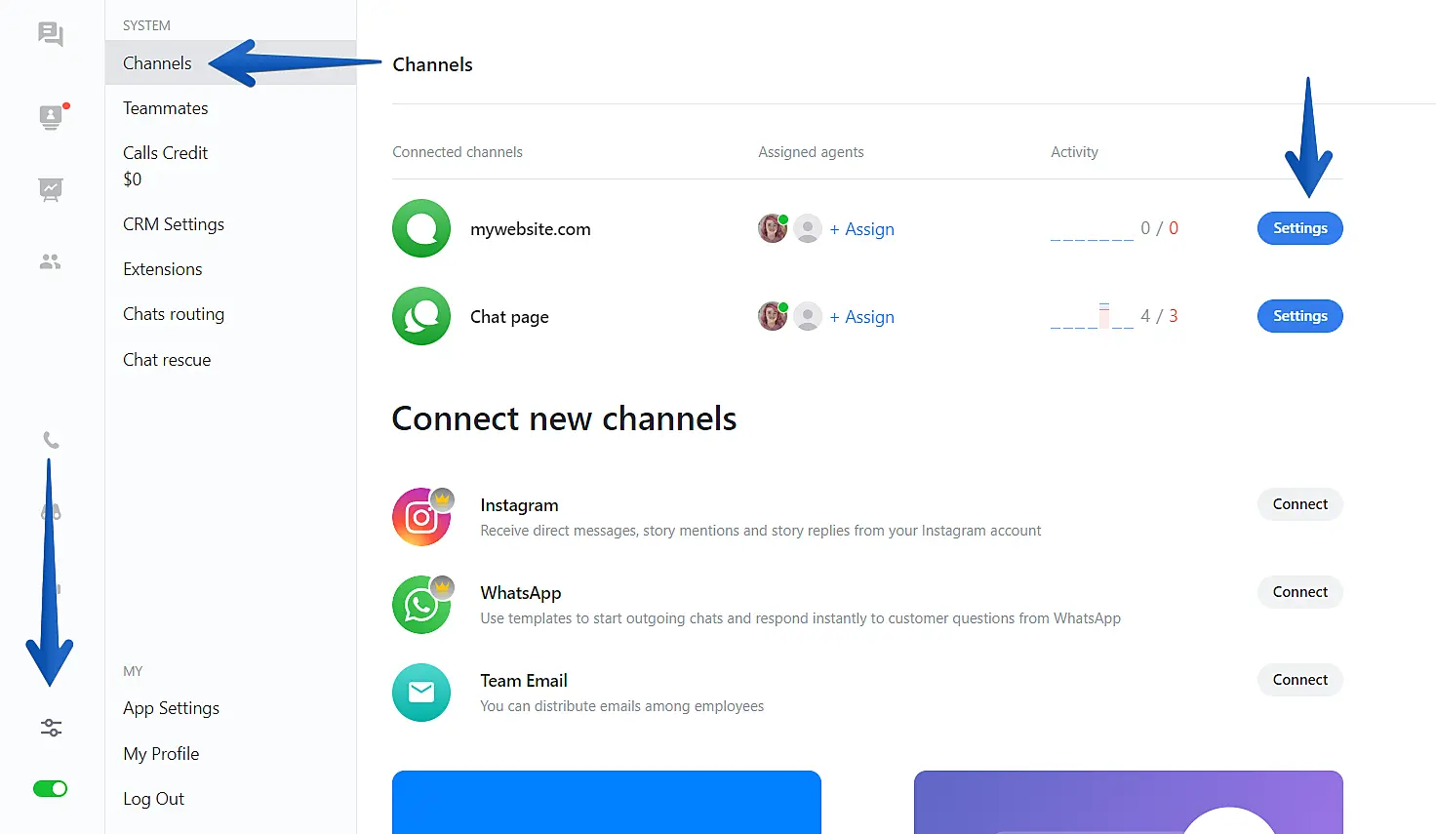Toggle the green online status switch
Screen dimensions: 1436x834
[51, 788]
